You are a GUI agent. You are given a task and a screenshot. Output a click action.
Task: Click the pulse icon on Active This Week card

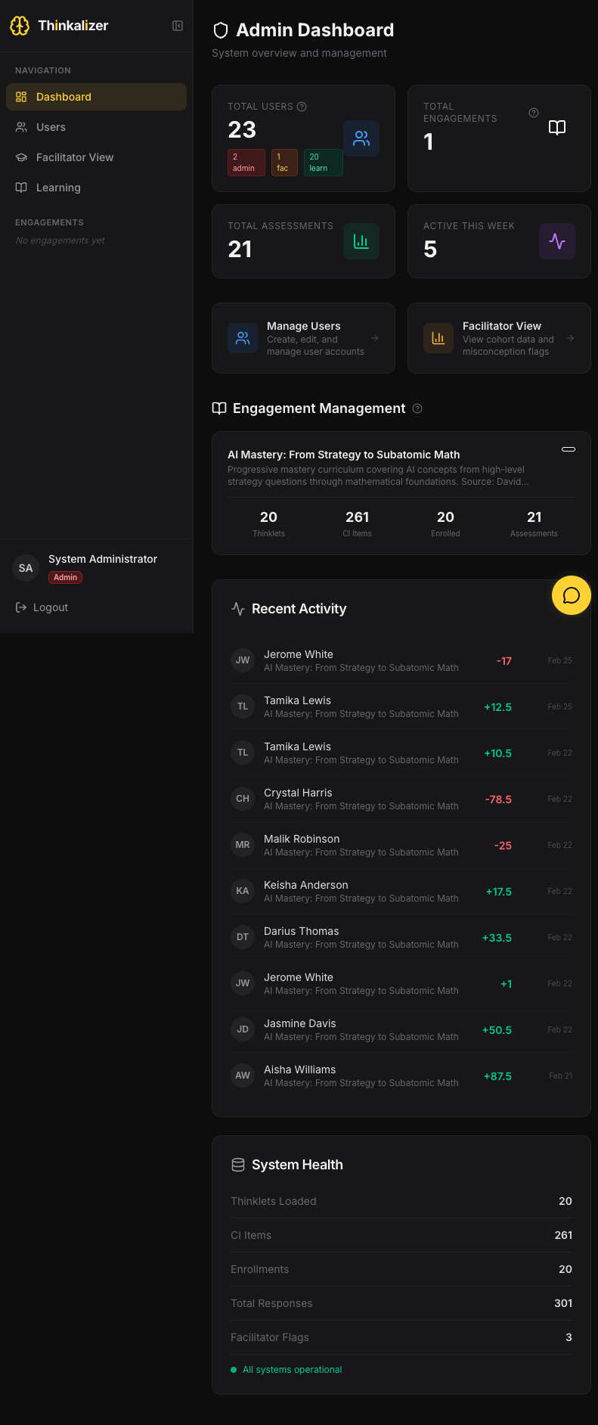point(557,241)
